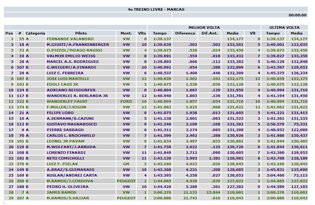Viewport: 315px width, 205px height.
Task: Click car number 370
Action: click(20, 164)
